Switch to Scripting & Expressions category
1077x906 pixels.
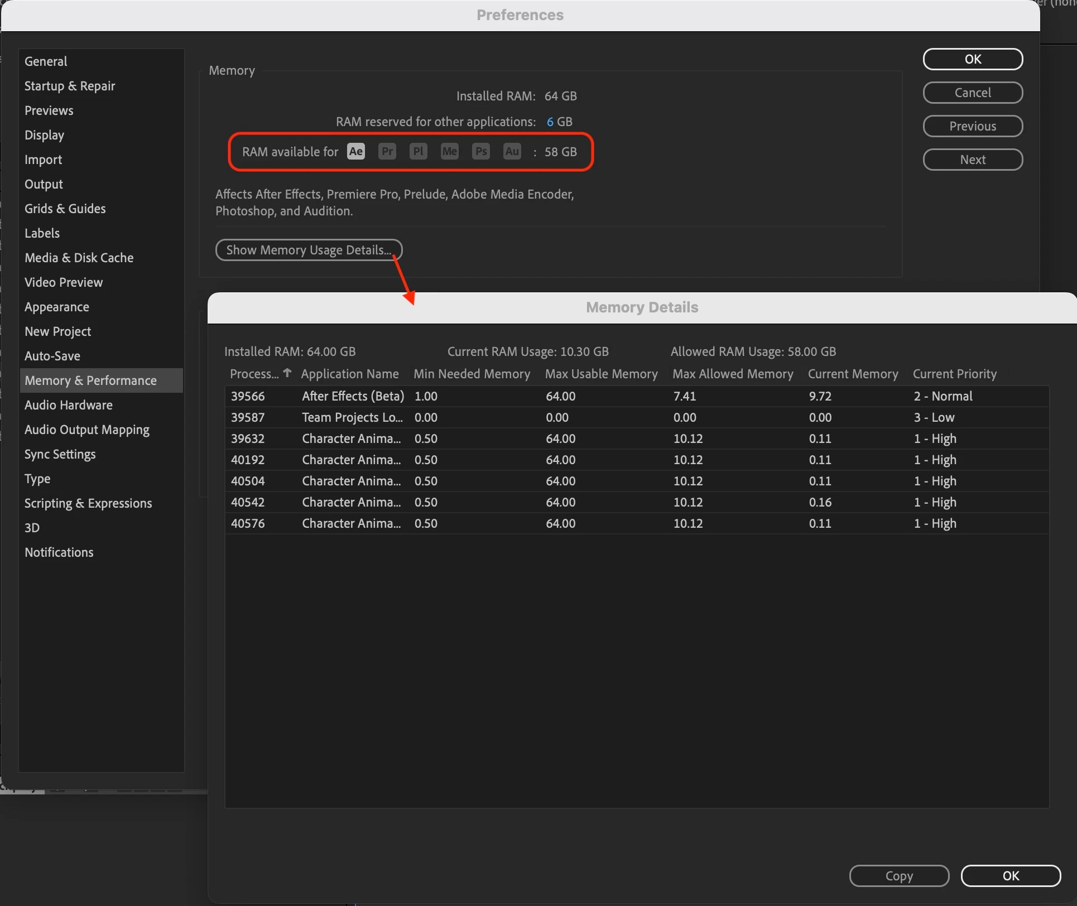coord(88,503)
